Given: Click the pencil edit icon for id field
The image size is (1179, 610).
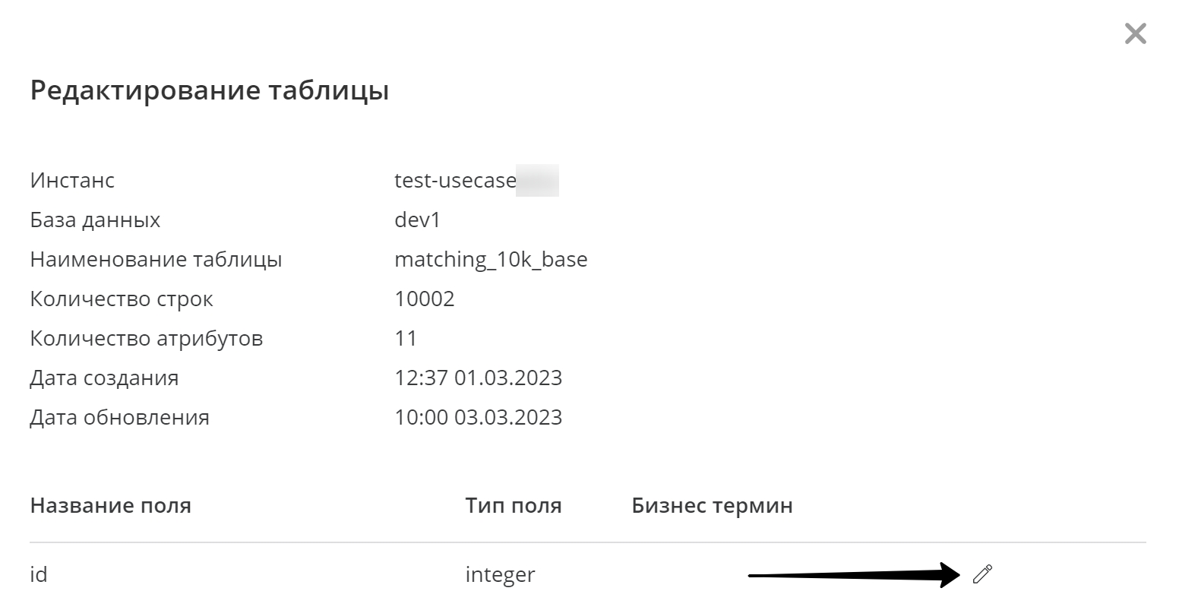Looking at the screenshot, I should (982, 574).
